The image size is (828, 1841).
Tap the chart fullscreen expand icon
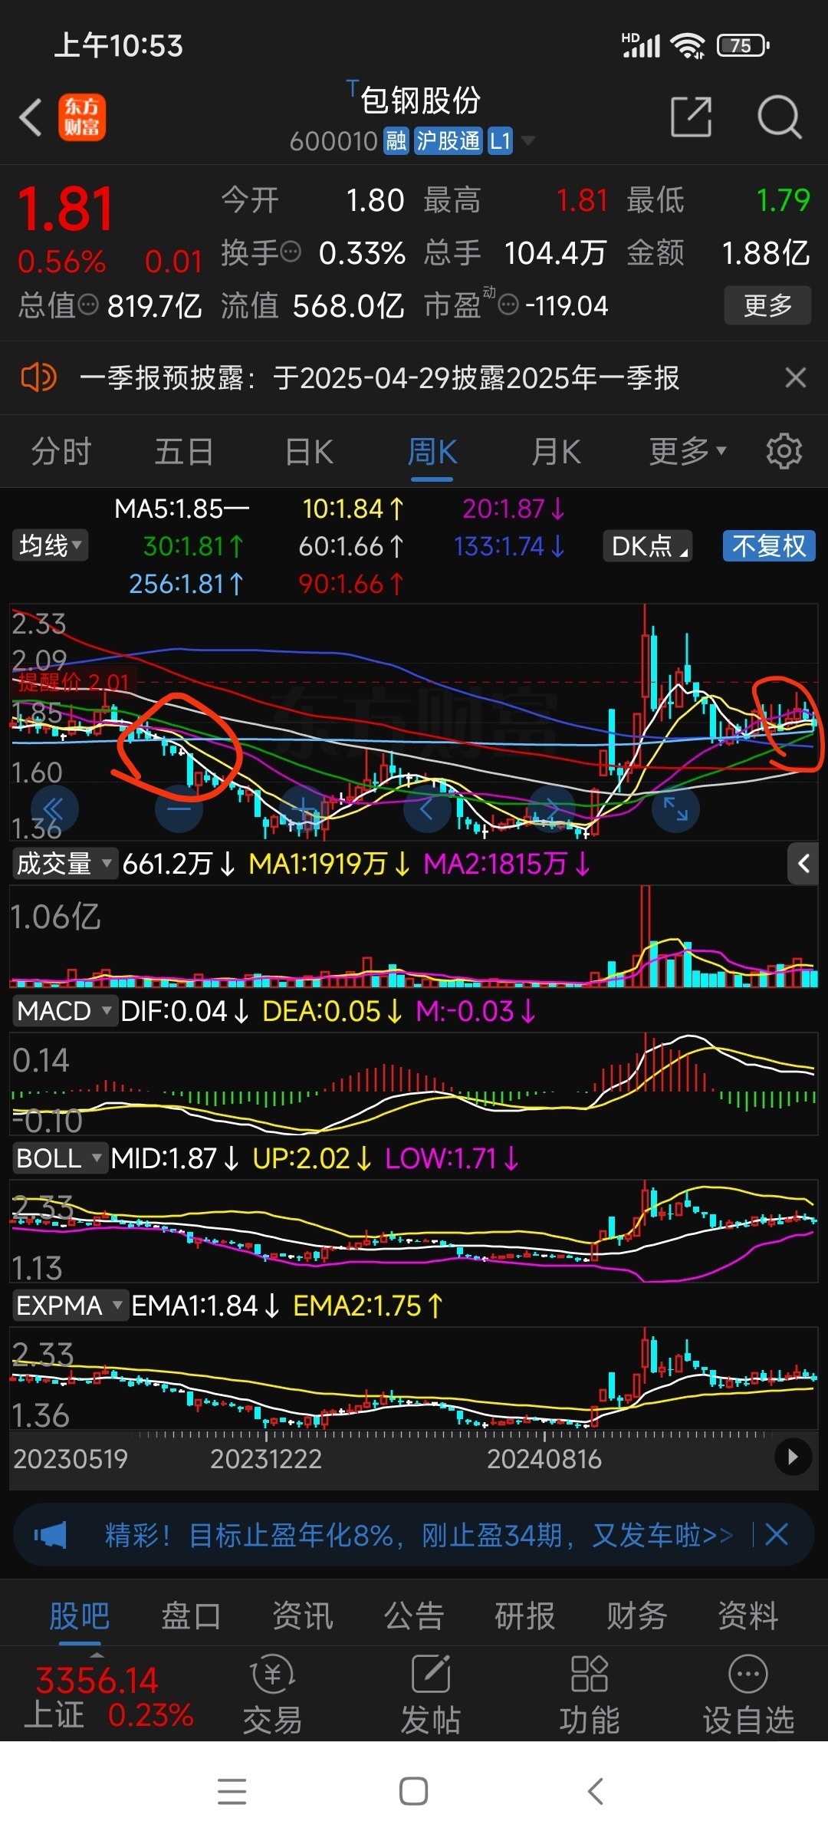coord(675,809)
